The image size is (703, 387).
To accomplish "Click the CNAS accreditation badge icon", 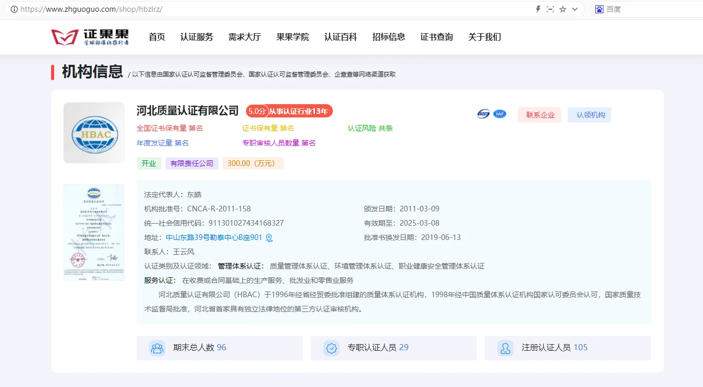I will coord(483,114).
